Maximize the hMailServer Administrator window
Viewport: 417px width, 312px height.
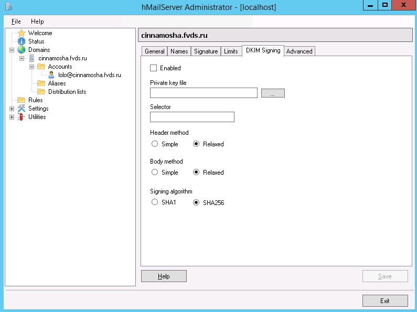(x=384, y=5)
